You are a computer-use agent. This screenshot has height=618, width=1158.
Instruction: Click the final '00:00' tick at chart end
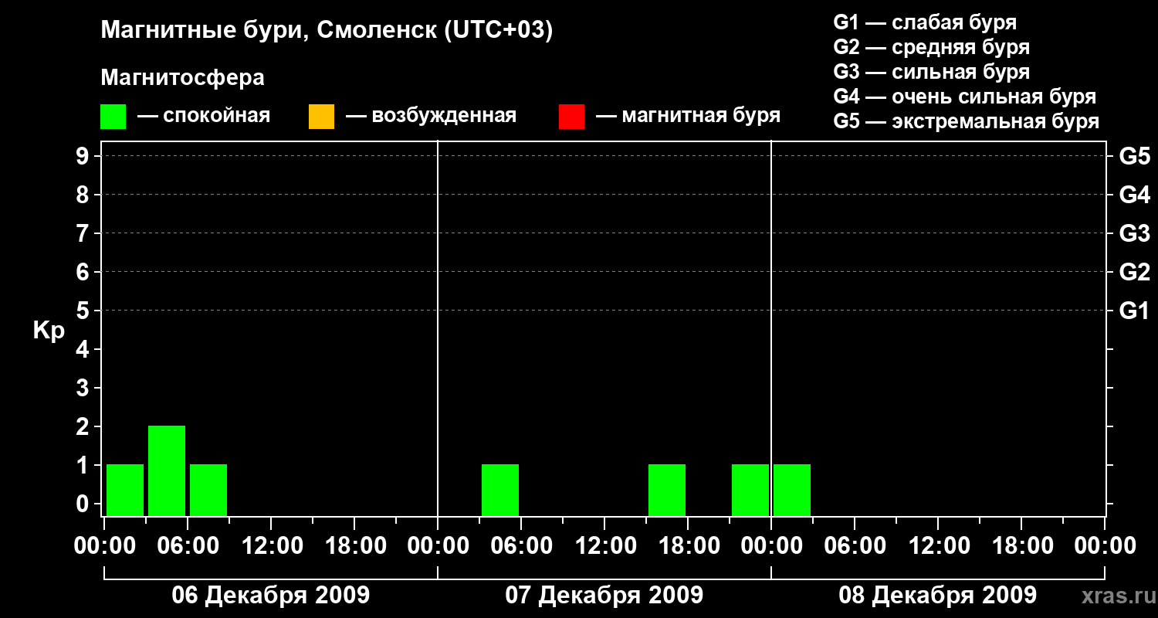(x=1105, y=546)
